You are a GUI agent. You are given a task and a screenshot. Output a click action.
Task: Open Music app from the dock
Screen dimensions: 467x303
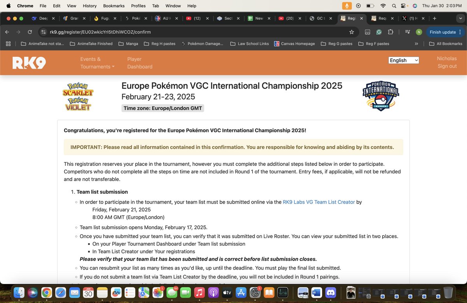tap(199, 292)
